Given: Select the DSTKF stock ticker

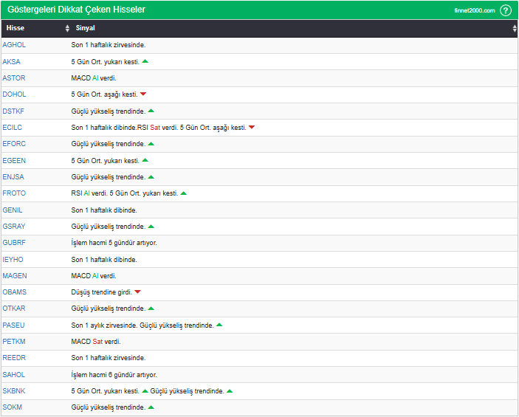Looking at the screenshot, I should (14, 111).
